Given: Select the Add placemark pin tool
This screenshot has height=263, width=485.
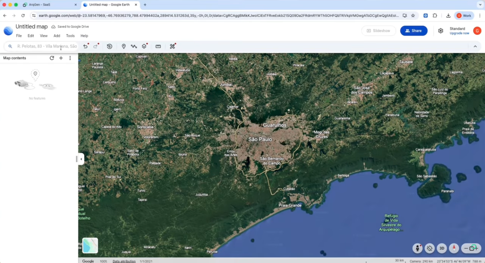Looking at the screenshot, I should pyautogui.click(x=124, y=46).
